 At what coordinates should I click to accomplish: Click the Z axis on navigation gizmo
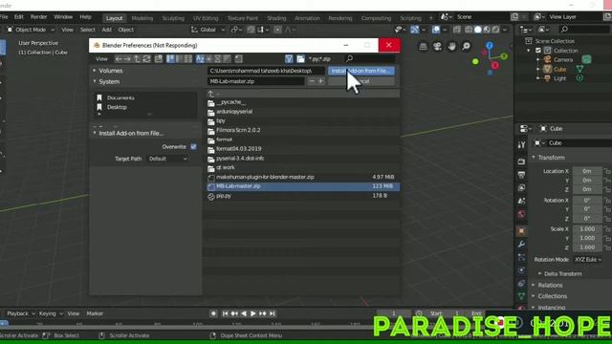(x=490, y=45)
